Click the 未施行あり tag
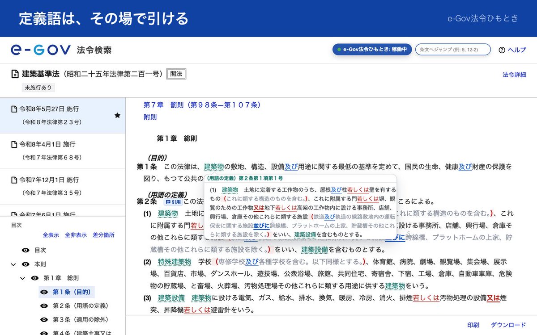Image resolution: width=537 pixels, height=335 pixels. pos(38,88)
